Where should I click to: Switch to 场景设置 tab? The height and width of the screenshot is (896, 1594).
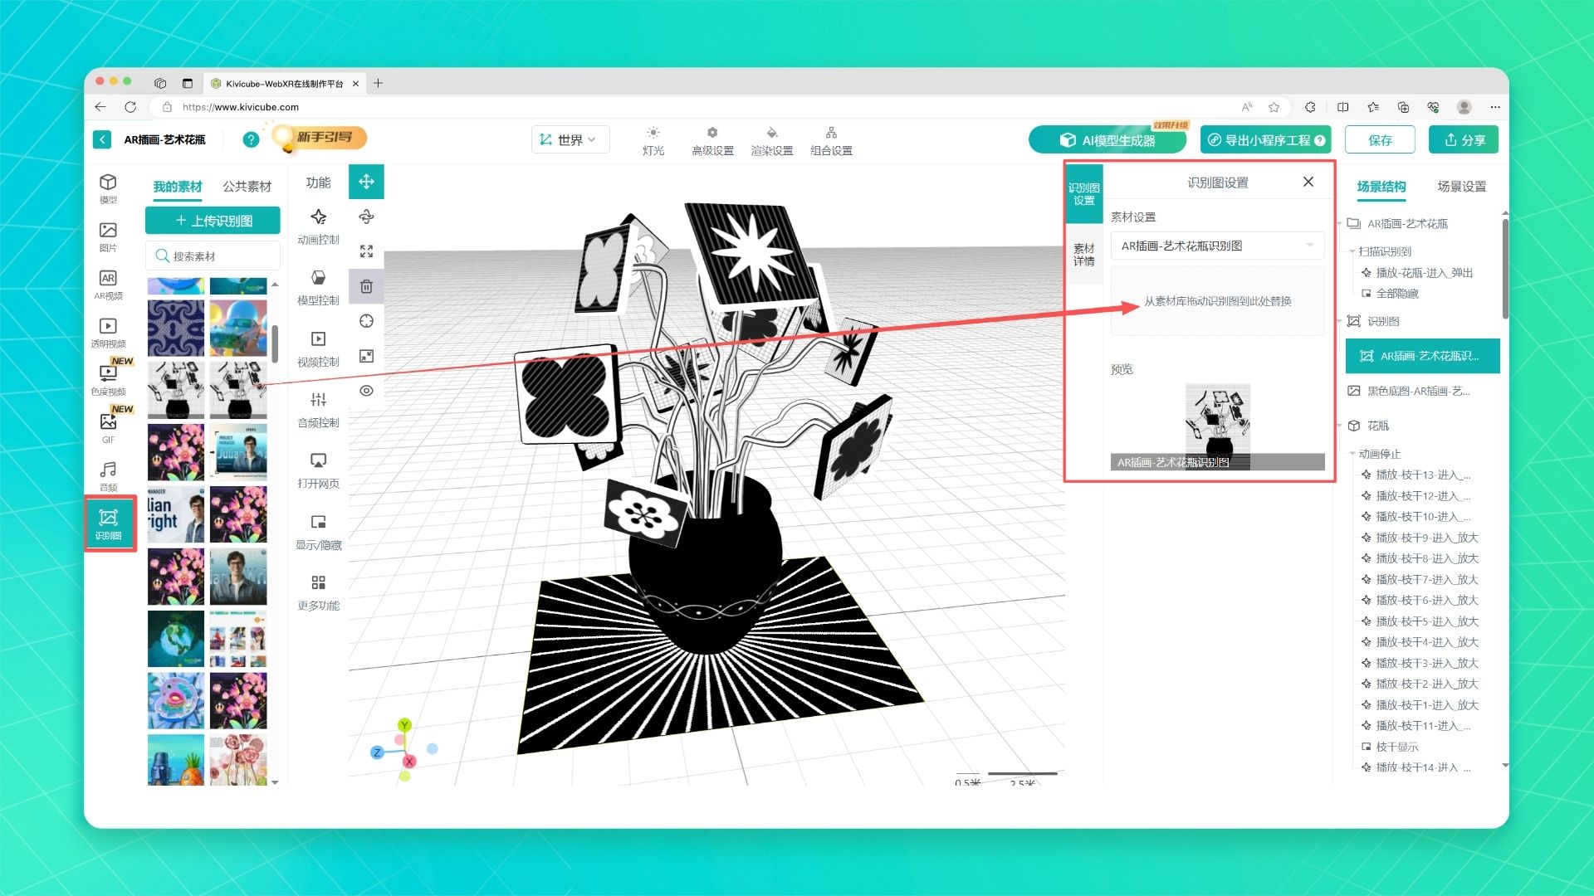[1461, 187]
